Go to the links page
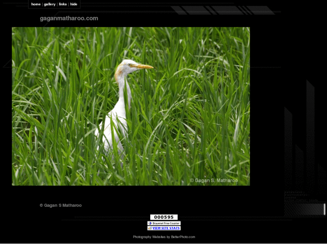 pos(63,4)
